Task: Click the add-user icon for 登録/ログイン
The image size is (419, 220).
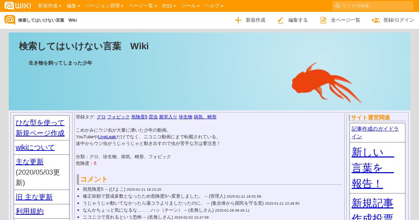Action: click(376, 20)
